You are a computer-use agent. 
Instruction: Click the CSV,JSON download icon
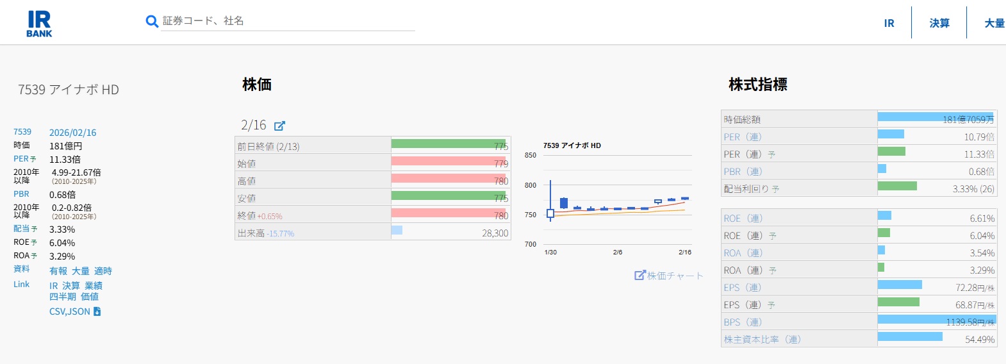coord(97,311)
